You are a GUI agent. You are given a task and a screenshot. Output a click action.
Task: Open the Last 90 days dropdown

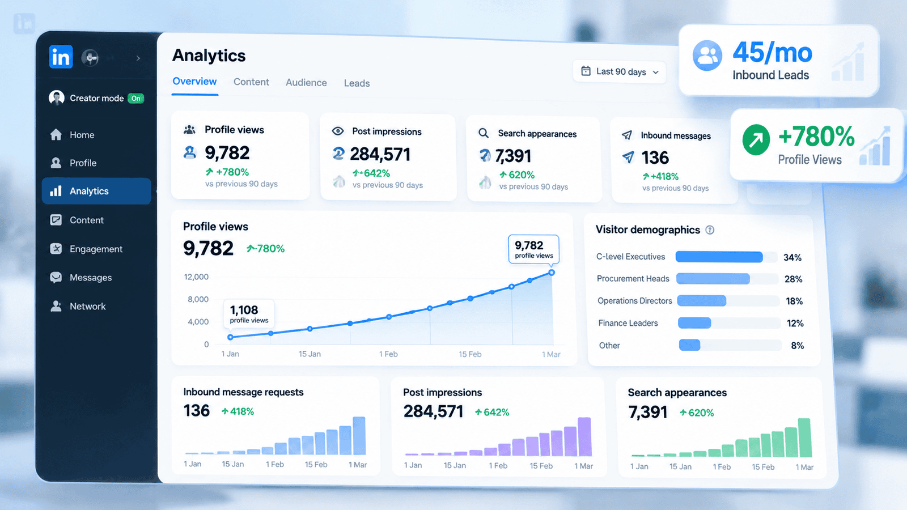tap(620, 71)
